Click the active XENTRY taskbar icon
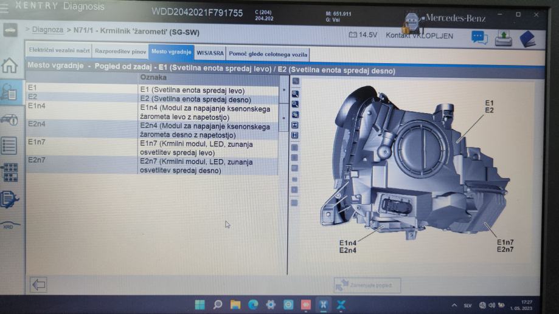This screenshot has height=314, width=559. coord(324,304)
